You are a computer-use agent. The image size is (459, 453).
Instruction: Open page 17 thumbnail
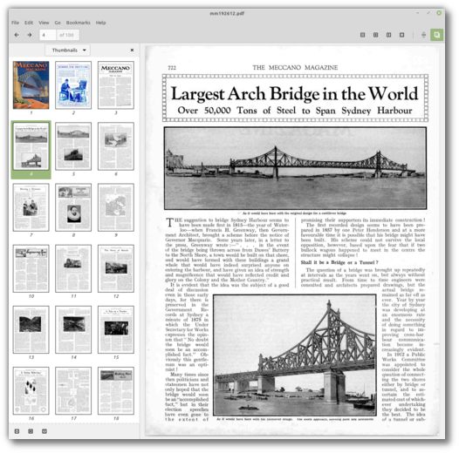point(73,391)
